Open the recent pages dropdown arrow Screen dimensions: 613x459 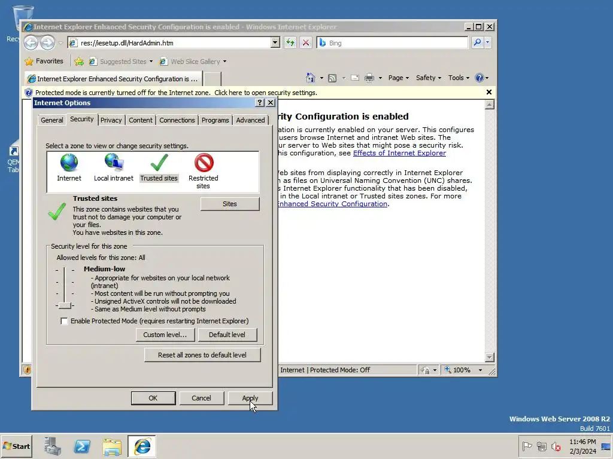pyautogui.click(x=60, y=43)
